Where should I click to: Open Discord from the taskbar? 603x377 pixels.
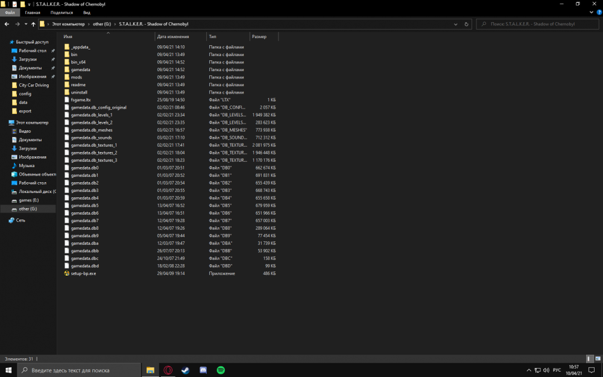coord(203,370)
